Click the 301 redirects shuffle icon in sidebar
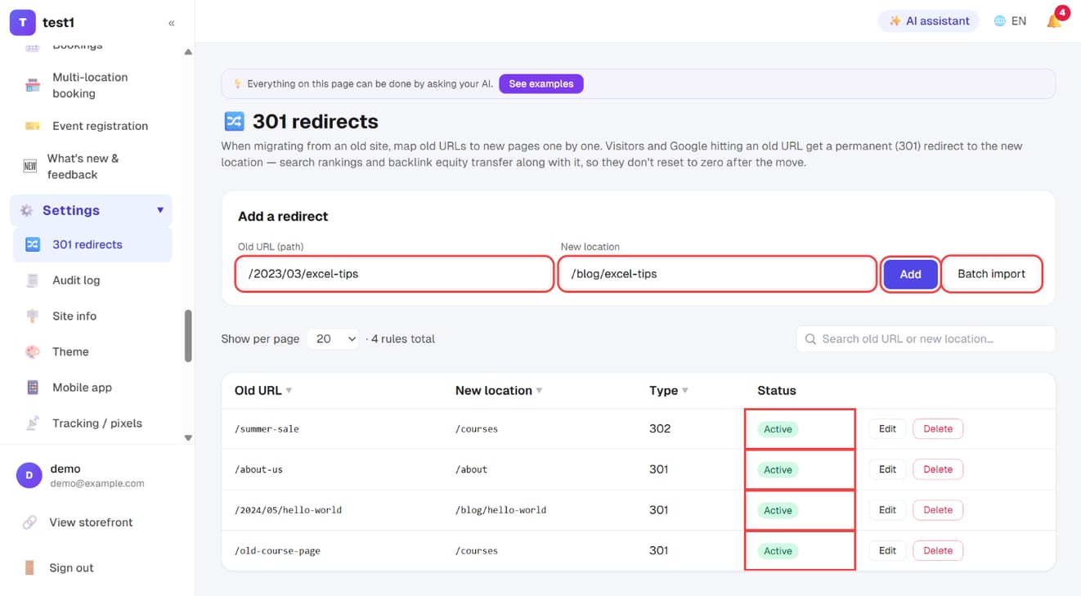Screen dimensions: 1081x596 (33, 244)
